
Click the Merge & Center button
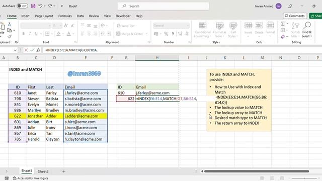[130, 34]
